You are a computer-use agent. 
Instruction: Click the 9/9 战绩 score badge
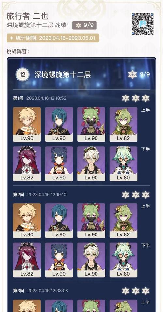(x=84, y=25)
